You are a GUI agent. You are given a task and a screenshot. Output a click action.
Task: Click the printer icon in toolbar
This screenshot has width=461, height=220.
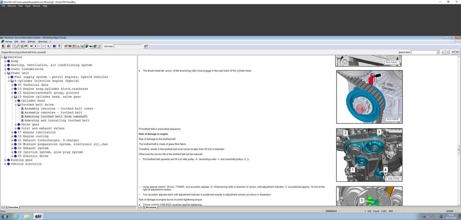pos(8,46)
